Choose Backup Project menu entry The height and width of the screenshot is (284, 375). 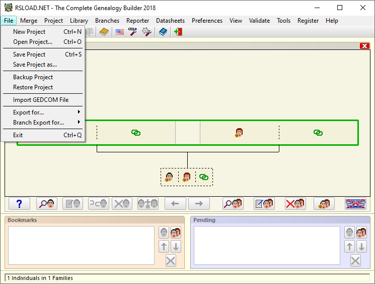tap(43, 77)
